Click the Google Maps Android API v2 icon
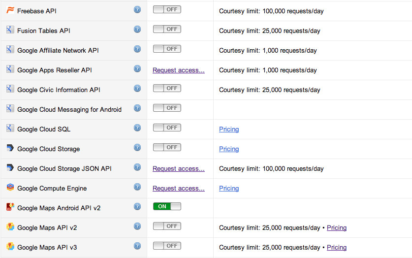The height and width of the screenshot is (258, 412). tap(10, 207)
